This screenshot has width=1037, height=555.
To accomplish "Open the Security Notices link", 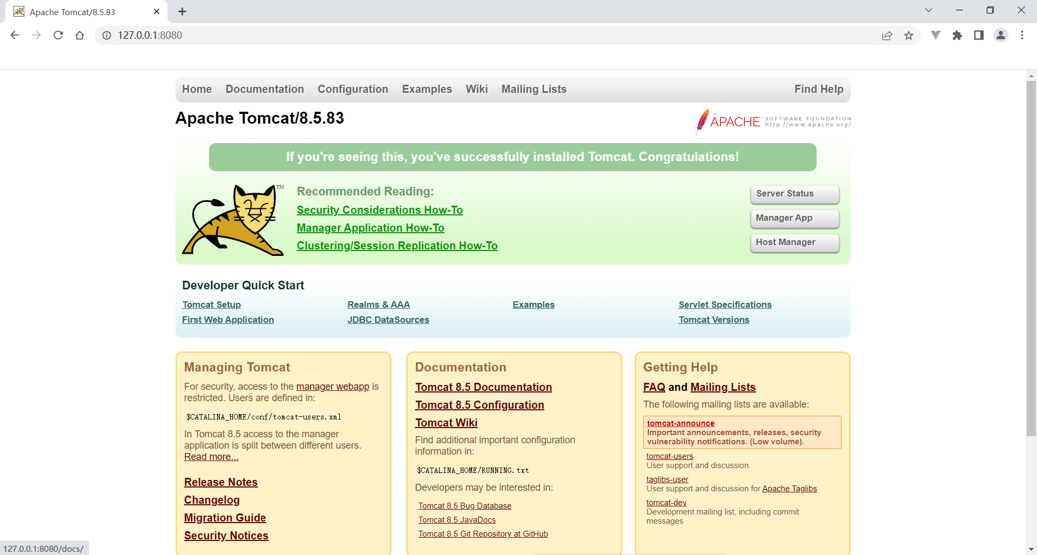I will [x=226, y=536].
